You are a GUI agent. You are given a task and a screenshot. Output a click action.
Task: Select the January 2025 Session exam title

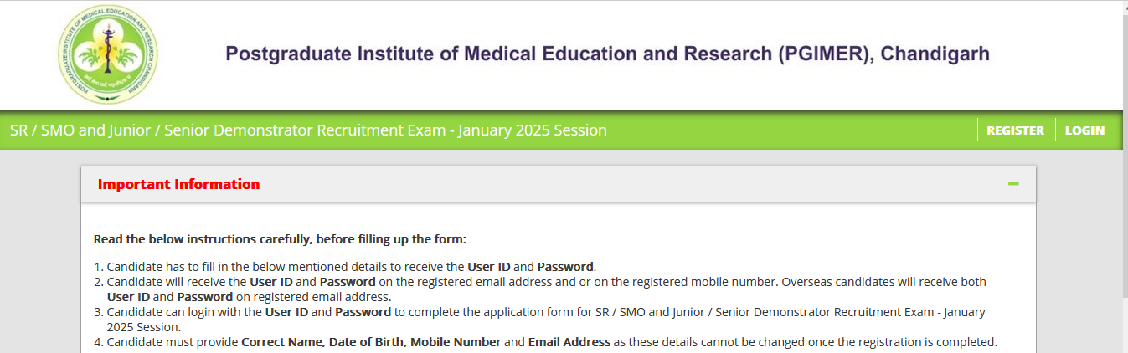(x=308, y=130)
